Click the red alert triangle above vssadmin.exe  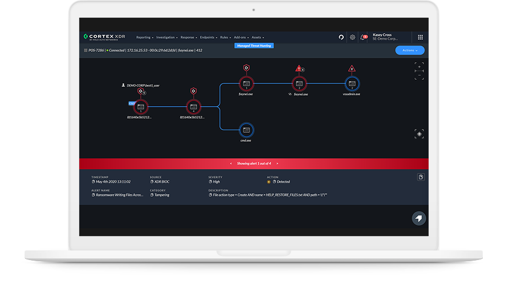(352, 68)
